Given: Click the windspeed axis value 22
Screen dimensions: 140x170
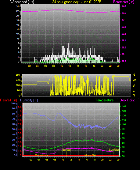Looking at the screenshot, I should tap(17, 11).
